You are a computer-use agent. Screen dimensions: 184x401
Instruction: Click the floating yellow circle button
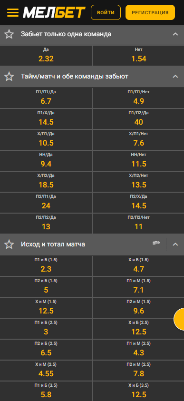pos(179,319)
